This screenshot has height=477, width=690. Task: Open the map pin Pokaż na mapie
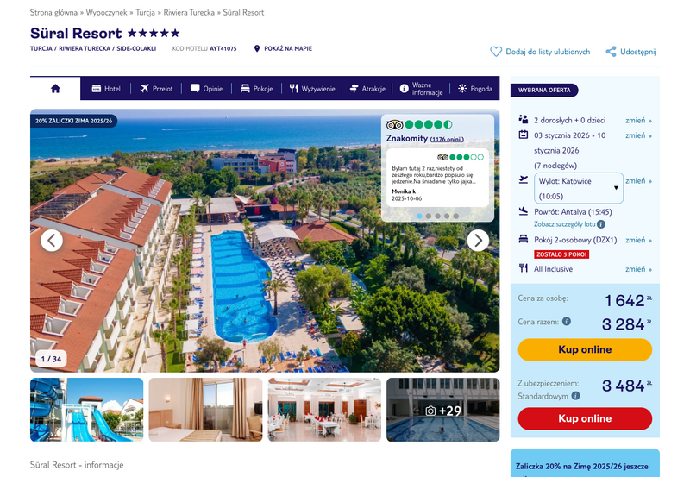click(x=257, y=48)
